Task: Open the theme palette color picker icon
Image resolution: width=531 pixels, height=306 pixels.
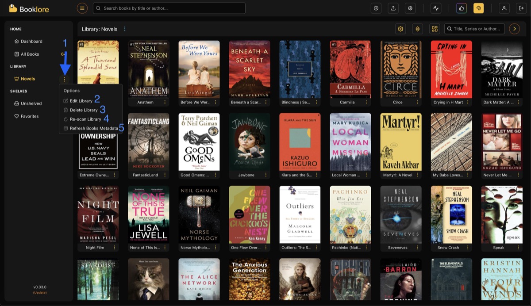Action: [479, 8]
